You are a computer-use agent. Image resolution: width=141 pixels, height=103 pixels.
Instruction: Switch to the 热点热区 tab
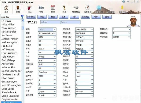pyautogui.click(x=85, y=17)
